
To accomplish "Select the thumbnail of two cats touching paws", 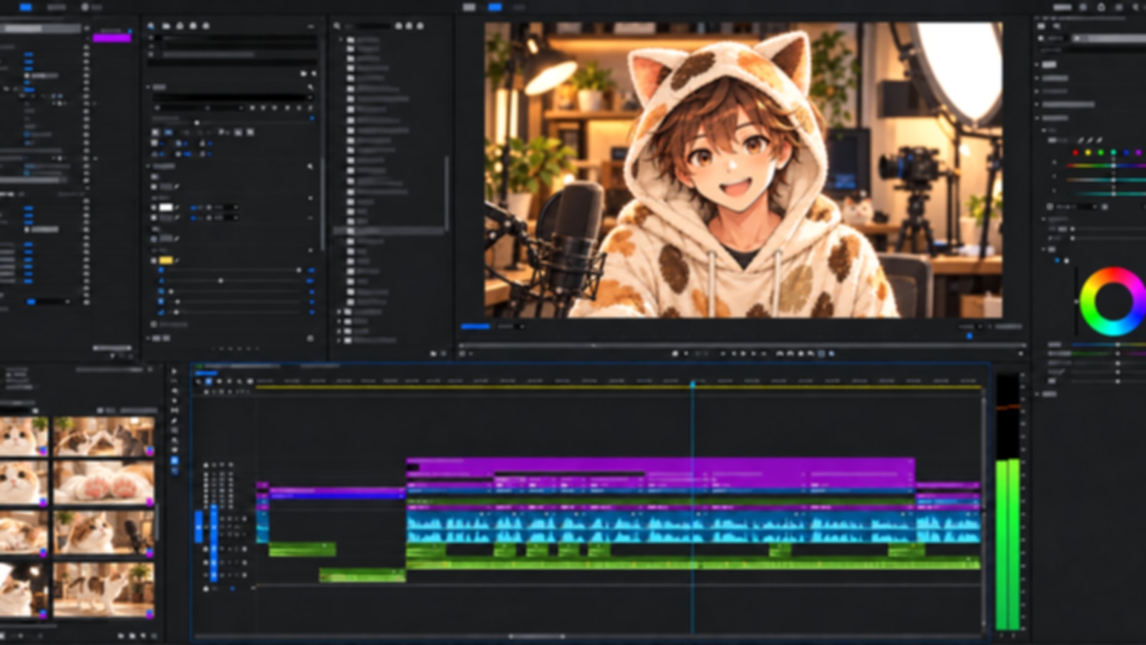I will [105, 436].
